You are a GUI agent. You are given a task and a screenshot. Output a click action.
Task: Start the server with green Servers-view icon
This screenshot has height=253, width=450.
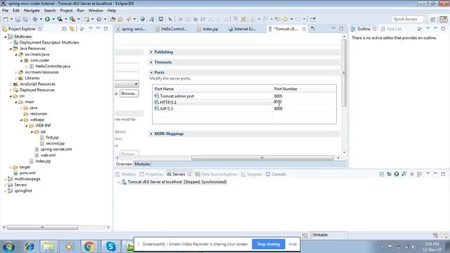pyautogui.click(x=397, y=174)
